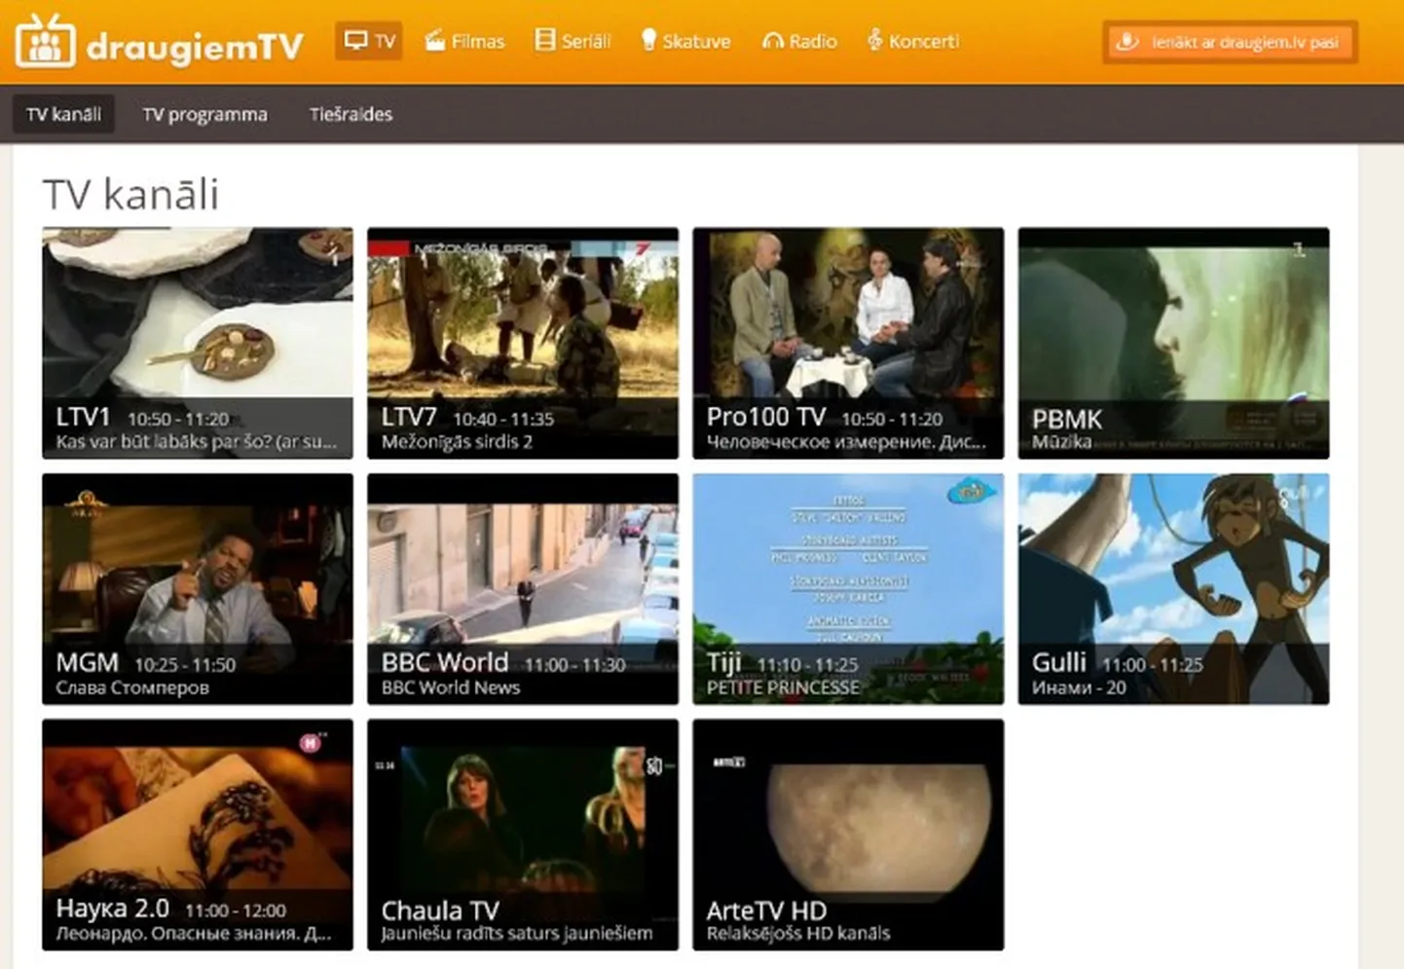Open the PBMK music channel thumbnail
The image size is (1404, 969).
(x=1173, y=343)
